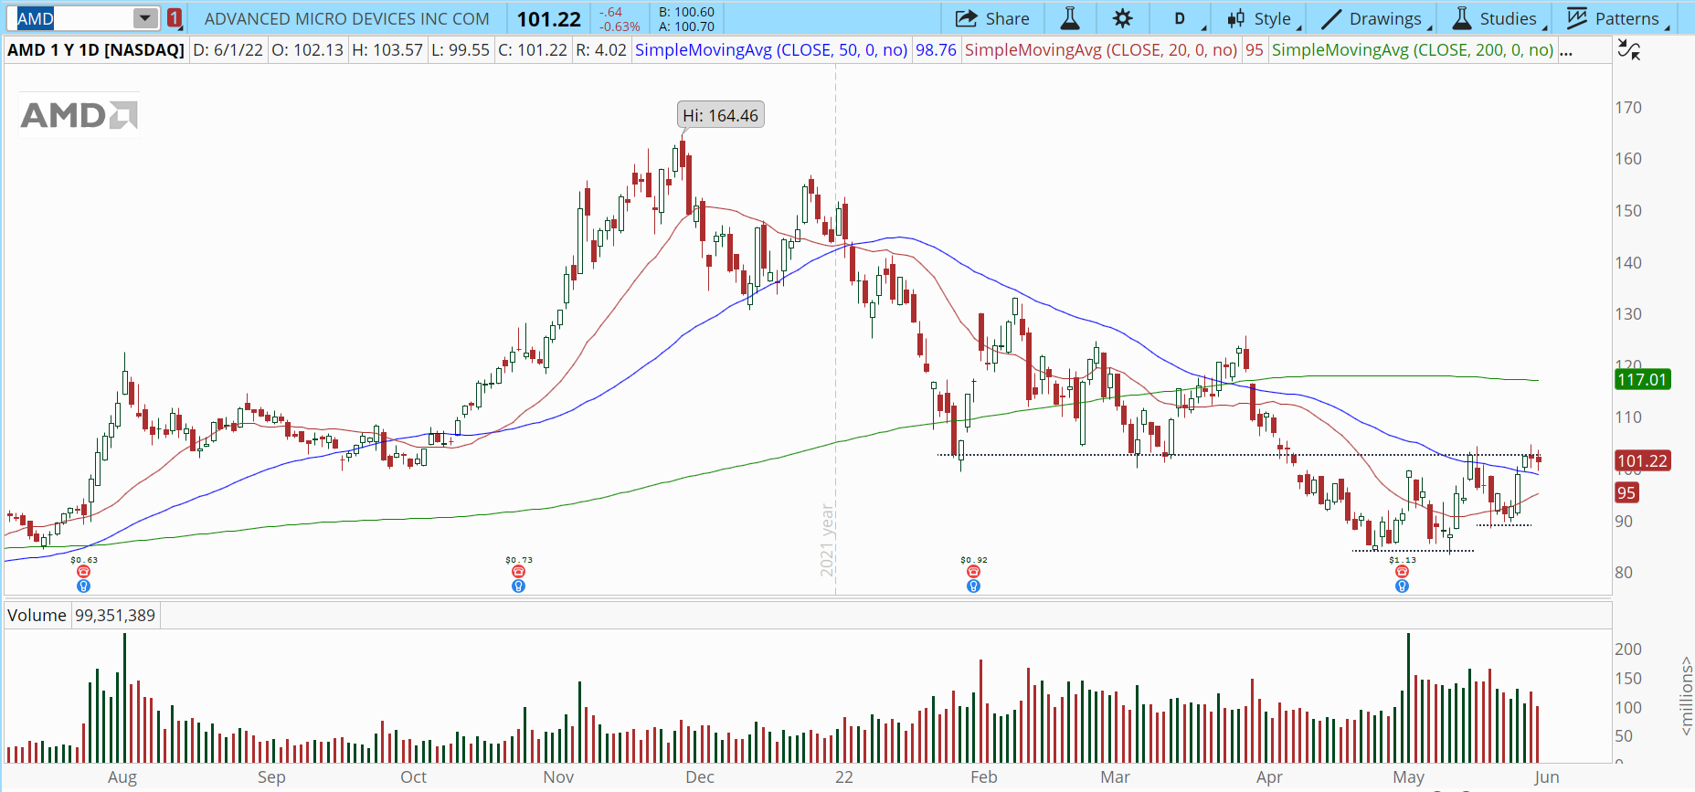Viewport: 1695px width, 792px height.
Task: Click the red 101.22 price axis label
Action: coord(1642,460)
